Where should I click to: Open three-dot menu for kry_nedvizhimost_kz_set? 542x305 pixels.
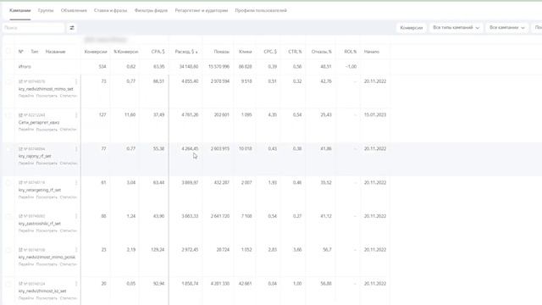[x=76, y=284]
